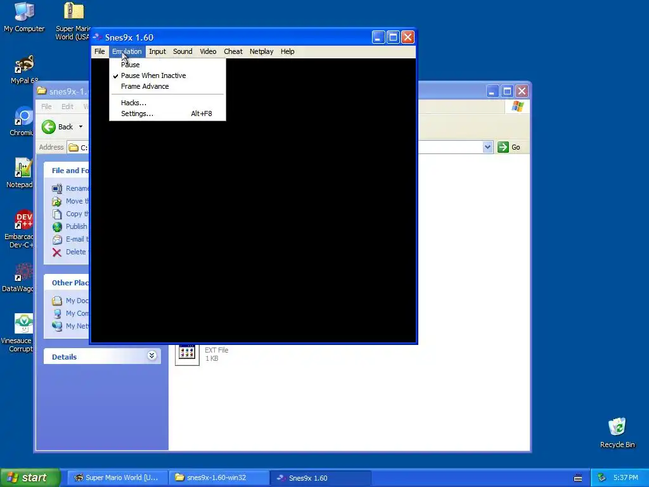Screen dimensions: 649x487
Task: Open Hacks... dialog from Emulation menu
Action: [167, 103]
